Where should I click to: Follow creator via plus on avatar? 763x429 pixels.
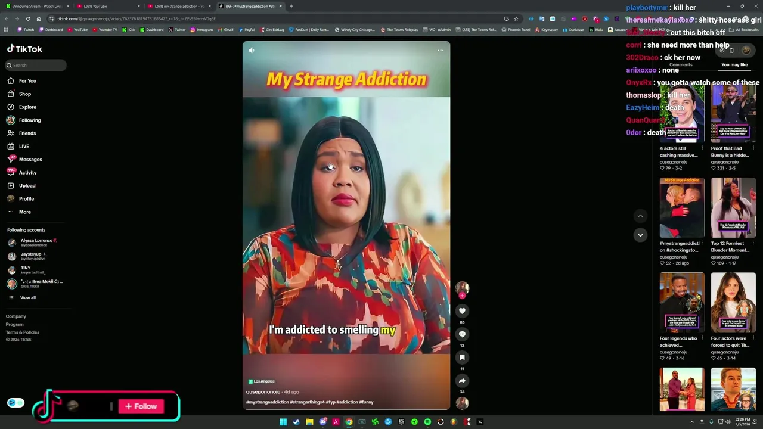(462, 296)
